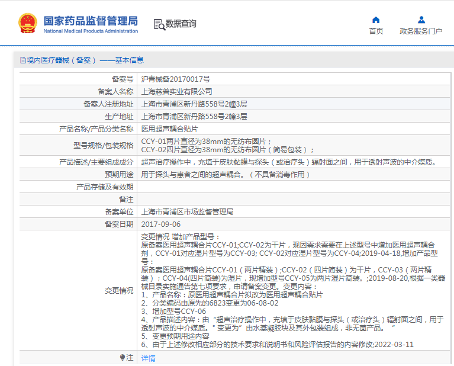Click the 数据查询 heading text

[181, 24]
